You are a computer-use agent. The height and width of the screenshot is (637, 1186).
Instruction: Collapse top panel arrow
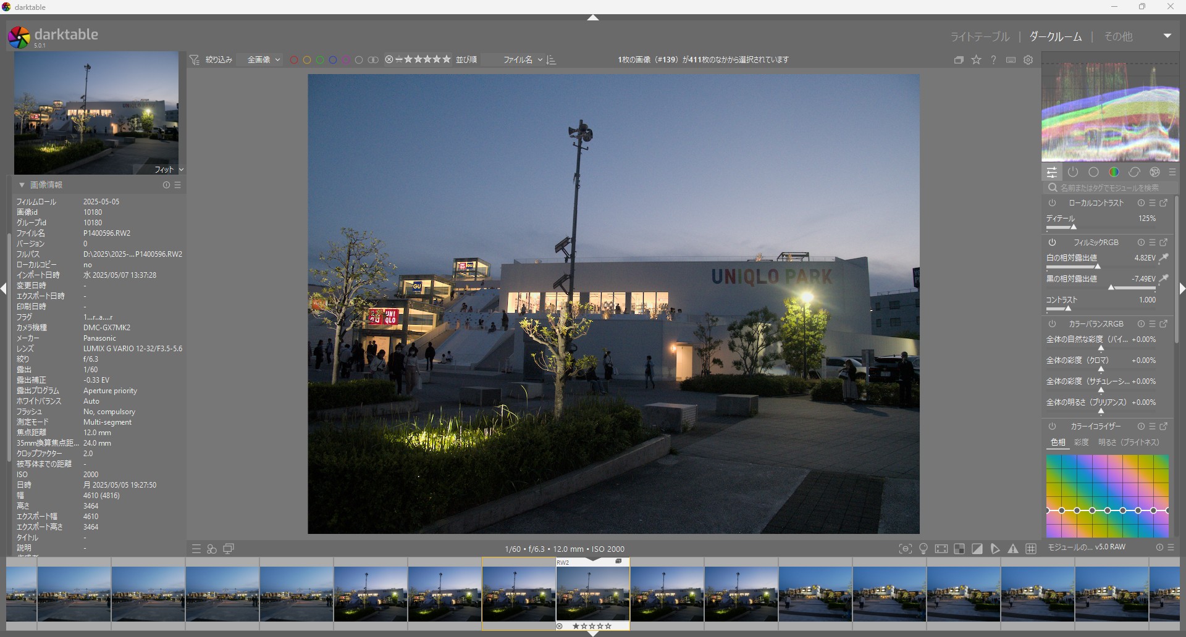pyautogui.click(x=593, y=18)
